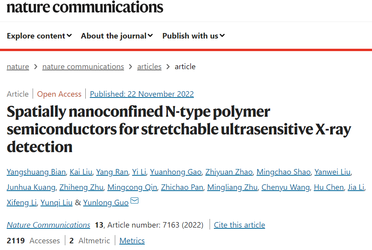The height and width of the screenshot is (250, 372).
Task: Click the nature communications logo
Action: (85, 7)
